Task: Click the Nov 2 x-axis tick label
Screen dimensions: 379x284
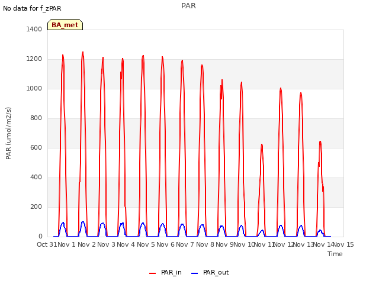Action: pyautogui.click(x=86, y=244)
